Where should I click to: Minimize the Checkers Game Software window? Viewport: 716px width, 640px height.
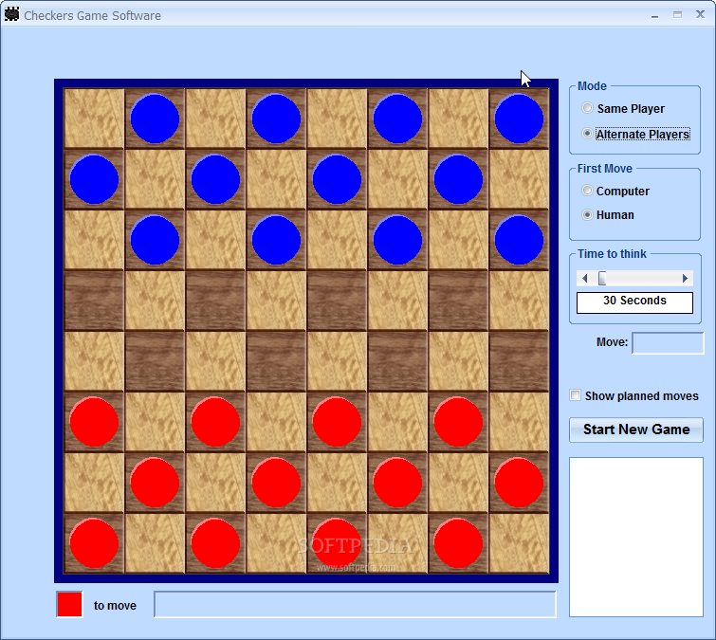click(x=654, y=15)
